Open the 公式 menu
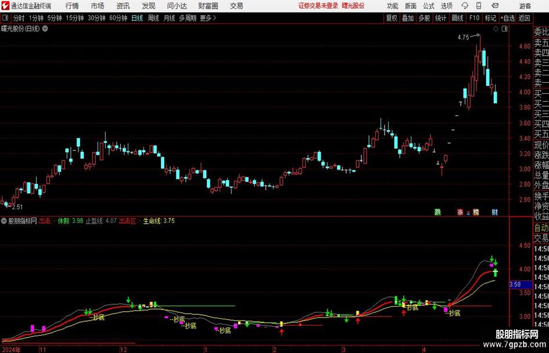Image resolution: width=549 pixels, height=353 pixels. 429,6
